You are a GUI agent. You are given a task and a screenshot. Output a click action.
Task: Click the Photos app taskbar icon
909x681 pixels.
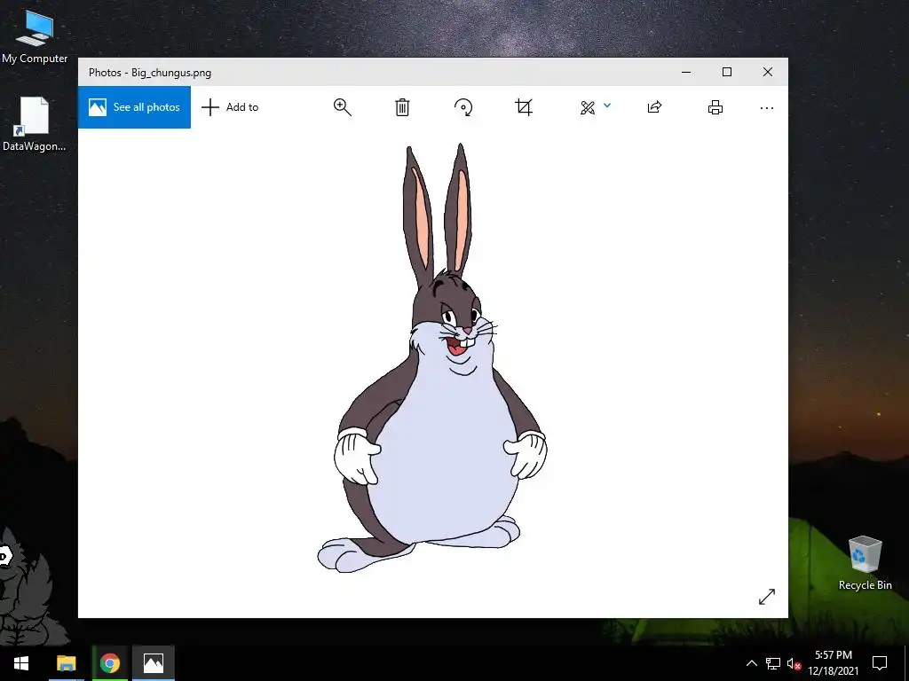click(153, 663)
